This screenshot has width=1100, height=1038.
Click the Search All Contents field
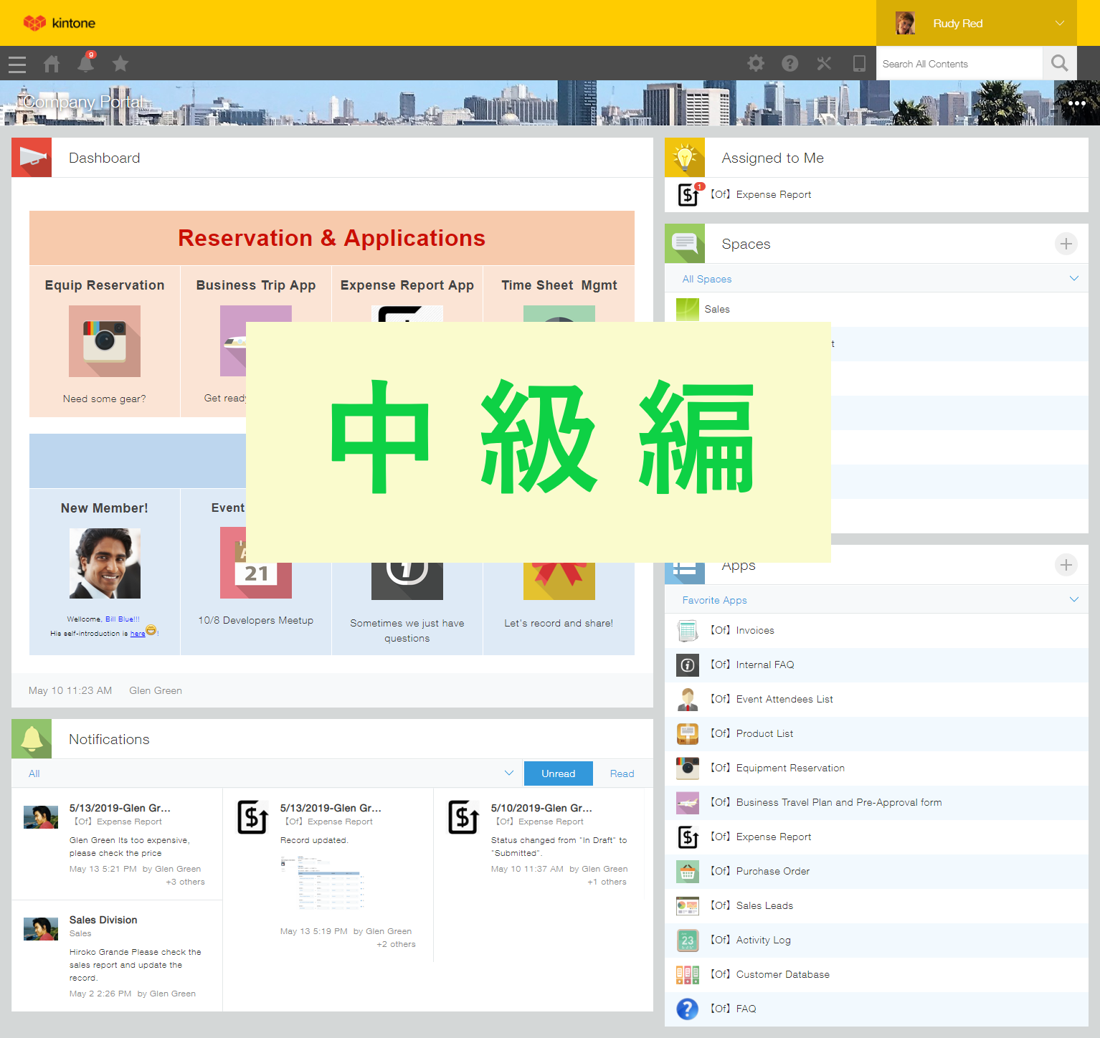coord(958,64)
